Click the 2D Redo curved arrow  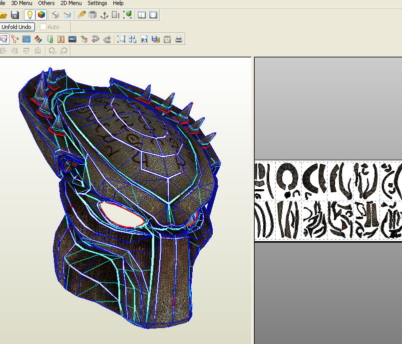coord(107,39)
